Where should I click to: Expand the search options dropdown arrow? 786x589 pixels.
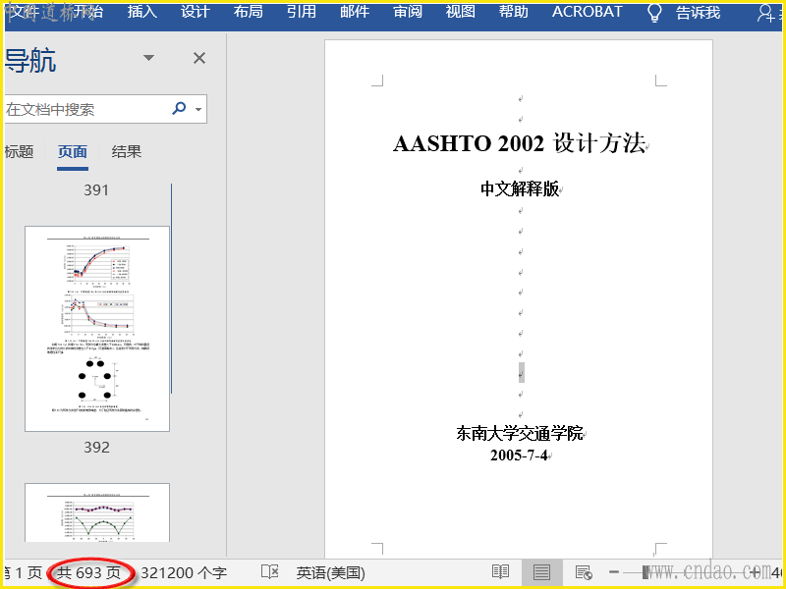tap(198, 109)
